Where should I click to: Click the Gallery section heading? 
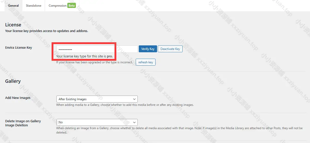(x=13, y=81)
